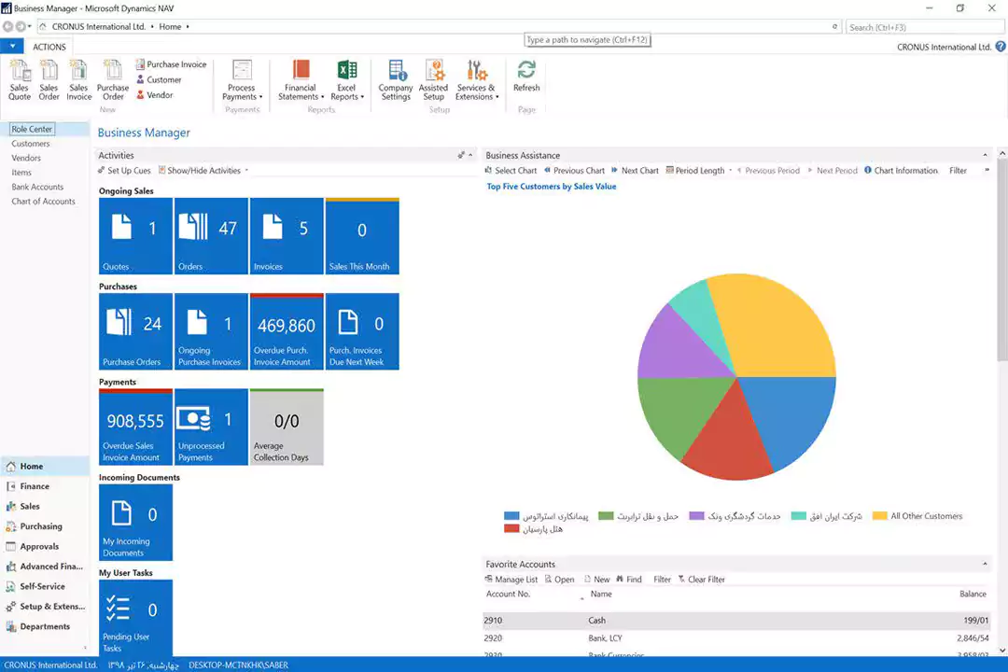Open Chart of Accounts in navigation pane
Screen dimensions: 1008x672
point(43,202)
